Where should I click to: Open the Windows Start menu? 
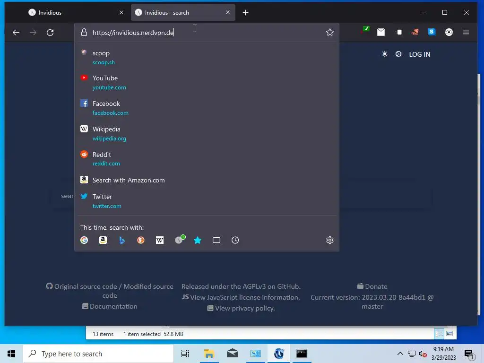(11, 354)
